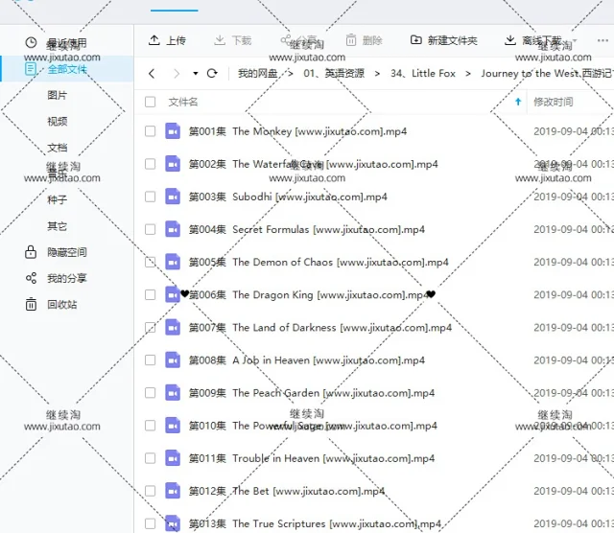Screen dimensions: 614x533
Task: Go forward with the right arrow
Action: coord(177,73)
